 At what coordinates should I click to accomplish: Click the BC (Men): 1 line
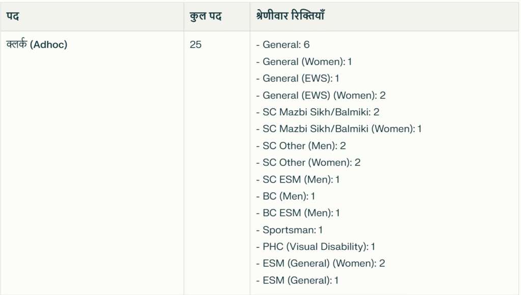point(286,196)
